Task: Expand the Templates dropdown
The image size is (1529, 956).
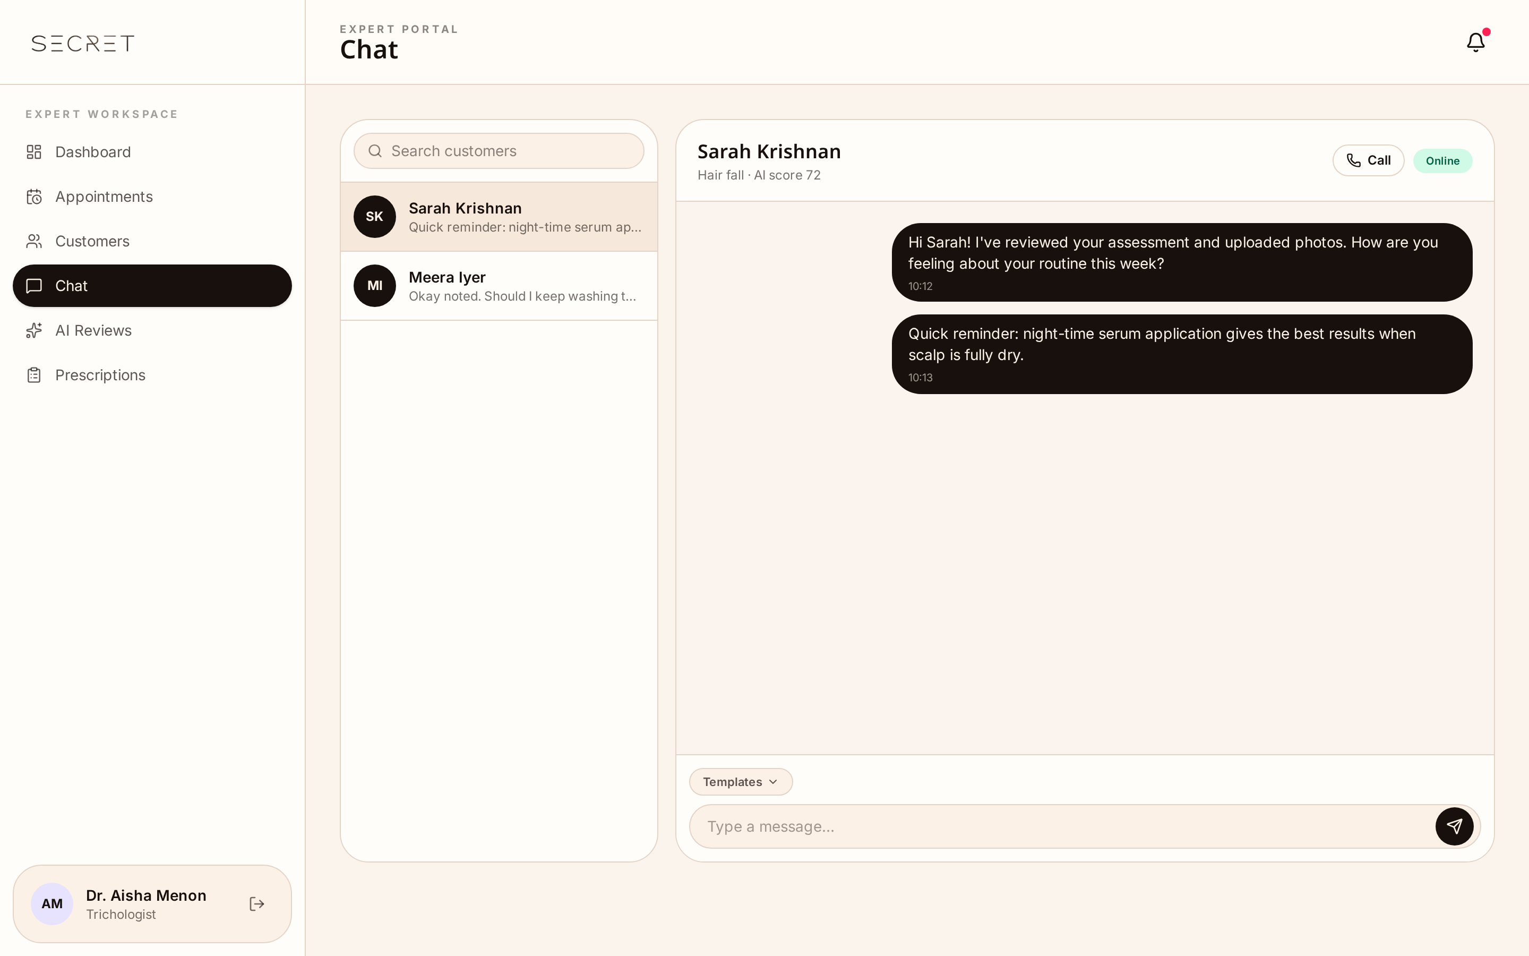Action: pos(741,781)
